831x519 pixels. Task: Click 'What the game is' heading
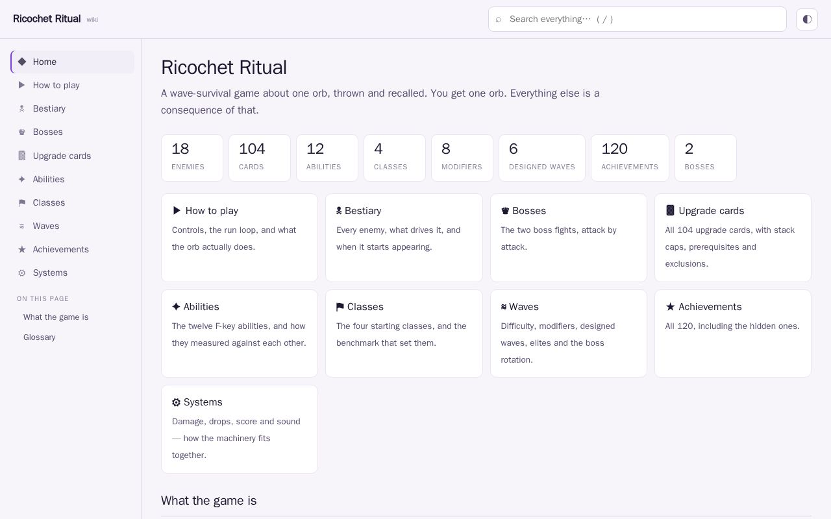point(209,501)
